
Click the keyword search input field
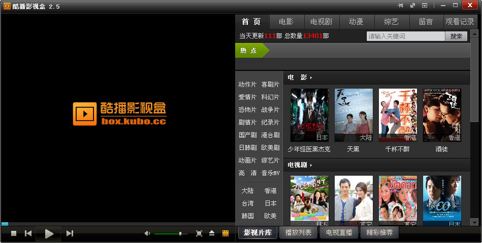click(406, 36)
